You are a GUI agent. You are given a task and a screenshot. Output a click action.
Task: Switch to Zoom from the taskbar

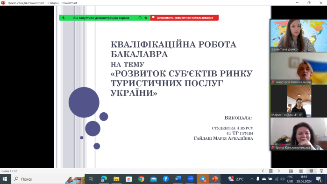pos(191,179)
